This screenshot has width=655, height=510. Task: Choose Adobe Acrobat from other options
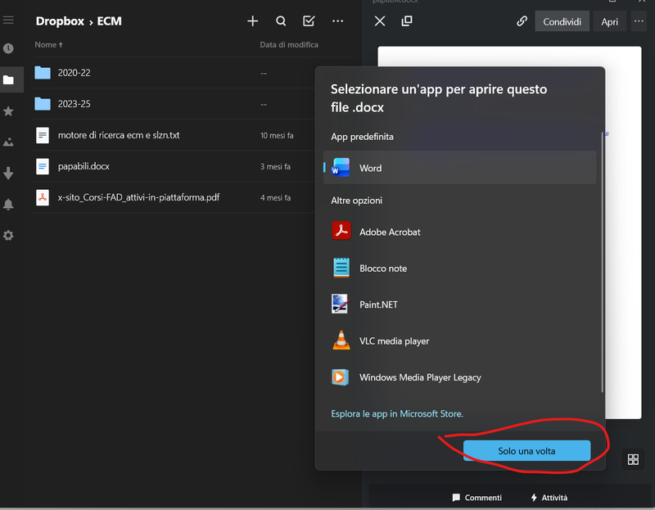point(390,232)
